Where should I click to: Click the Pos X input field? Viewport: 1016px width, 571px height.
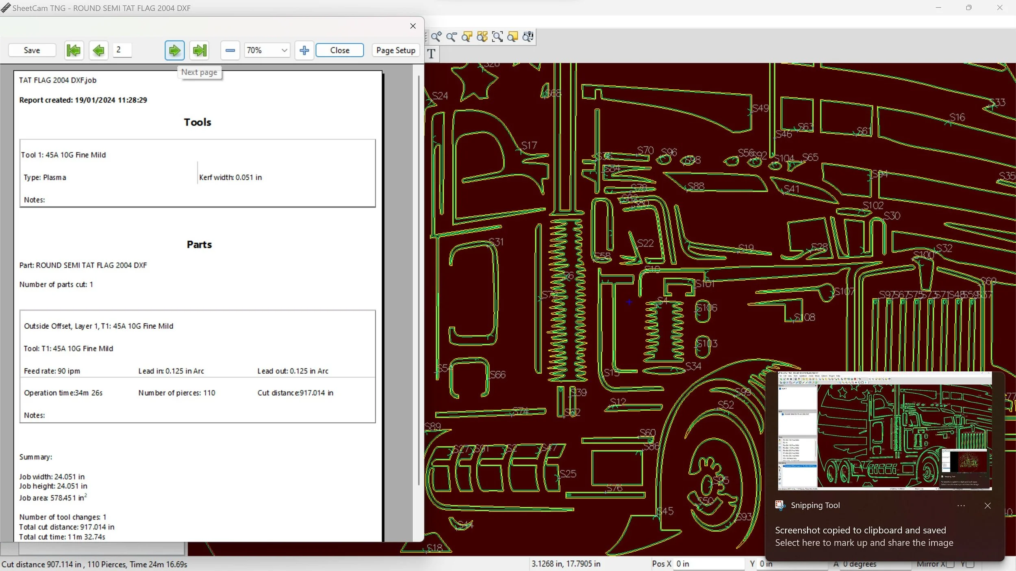(x=709, y=564)
